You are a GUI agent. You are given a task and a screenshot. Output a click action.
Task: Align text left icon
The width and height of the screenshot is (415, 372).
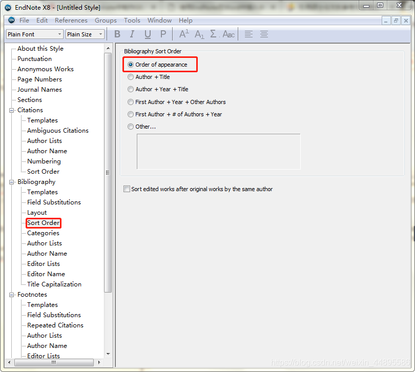coord(248,34)
